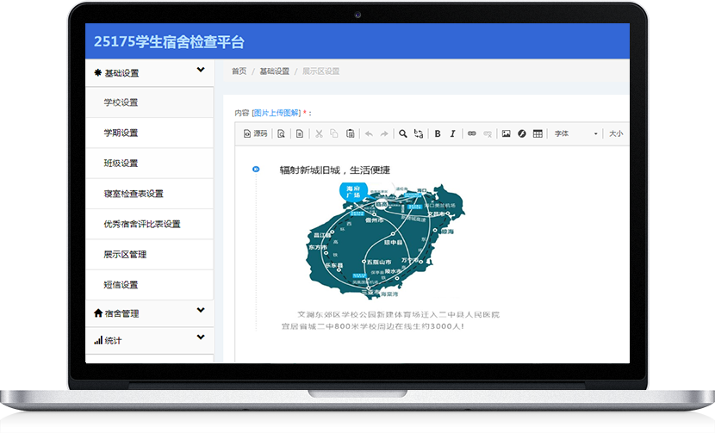The width and height of the screenshot is (715, 433).
Task: Click the 源码 source code button
Action: tap(256, 133)
